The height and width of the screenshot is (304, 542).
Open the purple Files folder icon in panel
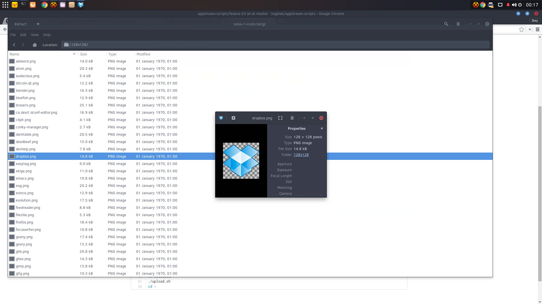pyautogui.click(x=63, y=5)
